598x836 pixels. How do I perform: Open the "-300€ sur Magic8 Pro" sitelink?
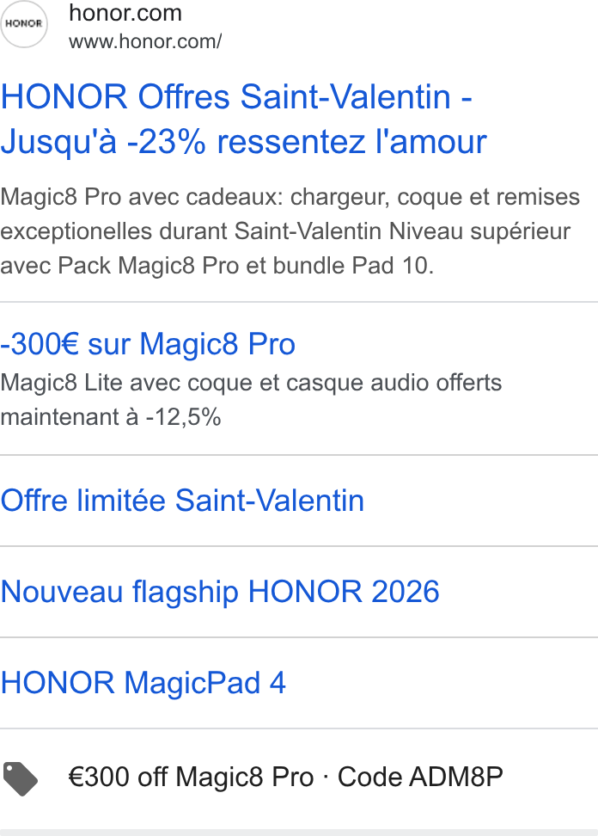148,344
